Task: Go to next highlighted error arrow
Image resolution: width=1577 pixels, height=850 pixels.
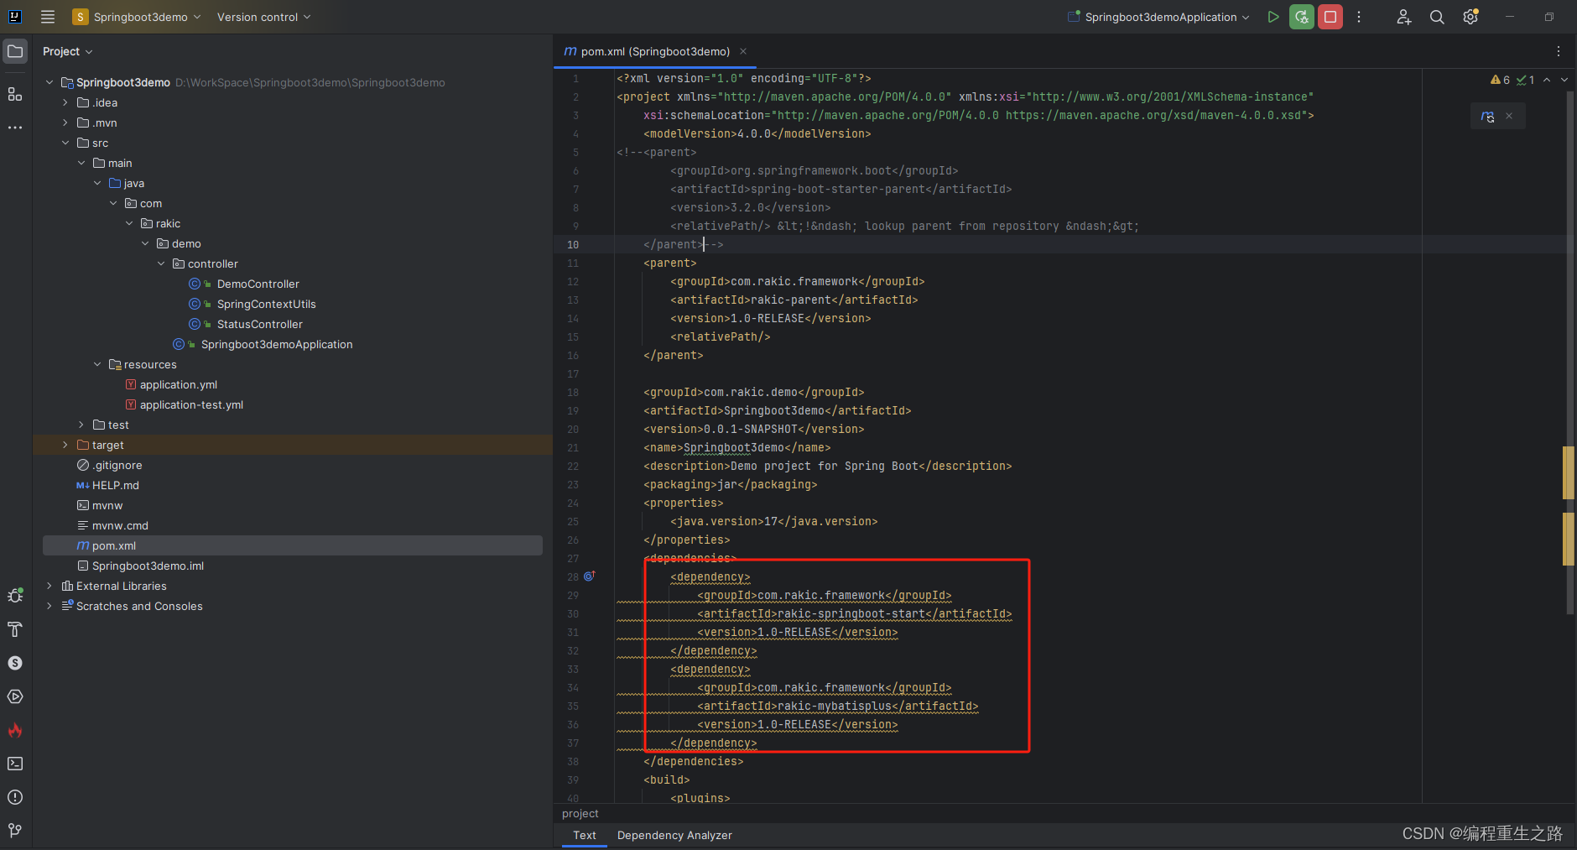Action: coord(1564,80)
